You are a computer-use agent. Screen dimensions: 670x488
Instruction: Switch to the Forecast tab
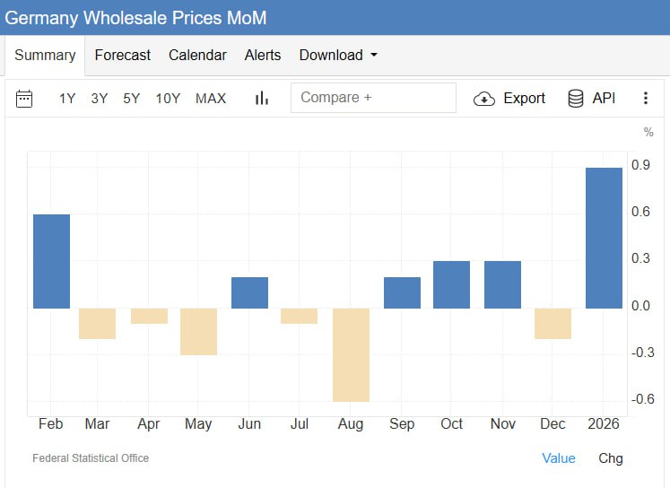(x=123, y=55)
